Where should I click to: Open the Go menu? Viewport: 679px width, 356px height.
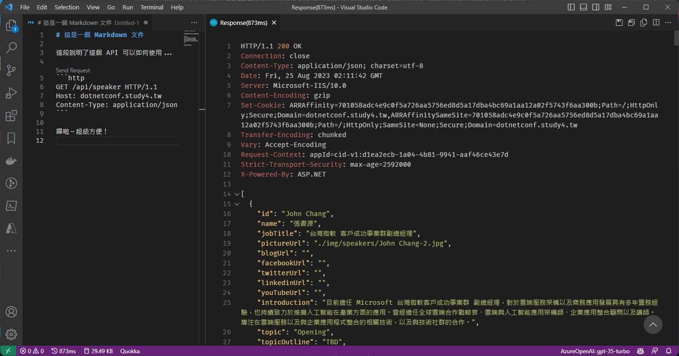[x=111, y=7]
